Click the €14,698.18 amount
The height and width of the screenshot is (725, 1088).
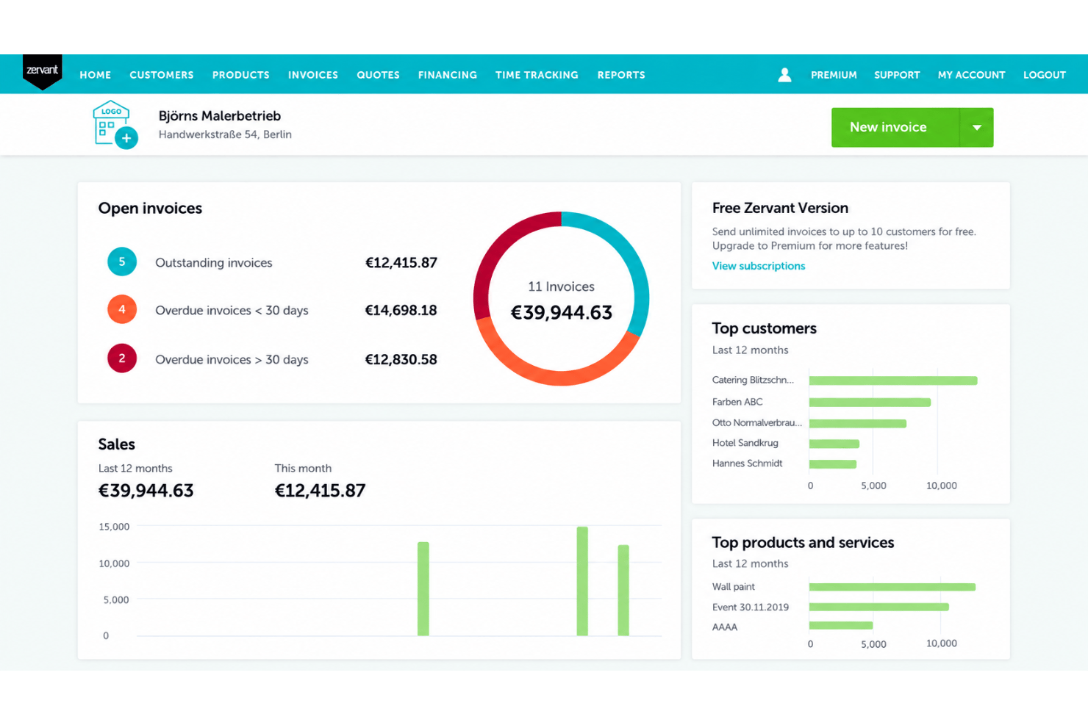(x=401, y=311)
